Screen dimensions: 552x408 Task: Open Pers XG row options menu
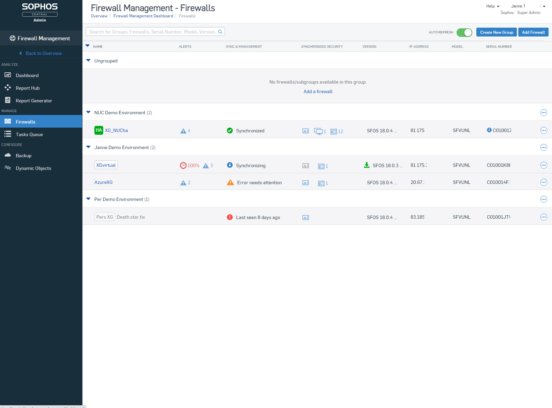[544, 217]
